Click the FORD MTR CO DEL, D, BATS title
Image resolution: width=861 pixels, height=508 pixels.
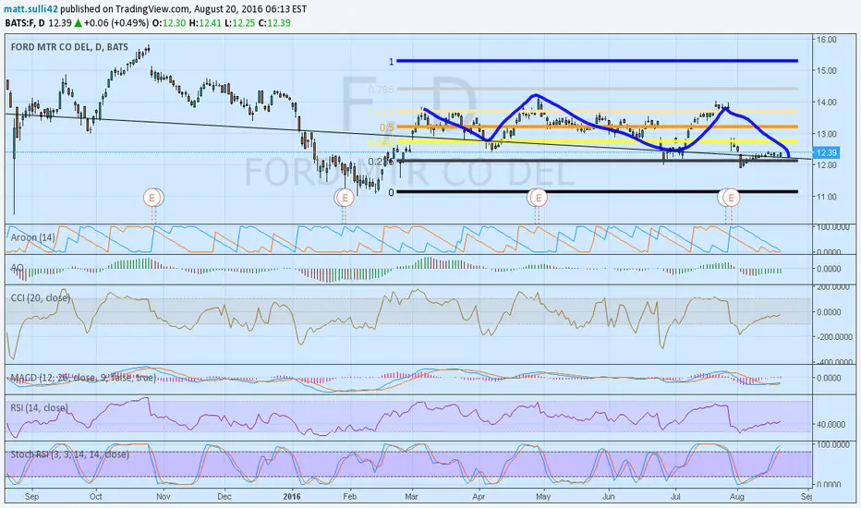(x=69, y=47)
